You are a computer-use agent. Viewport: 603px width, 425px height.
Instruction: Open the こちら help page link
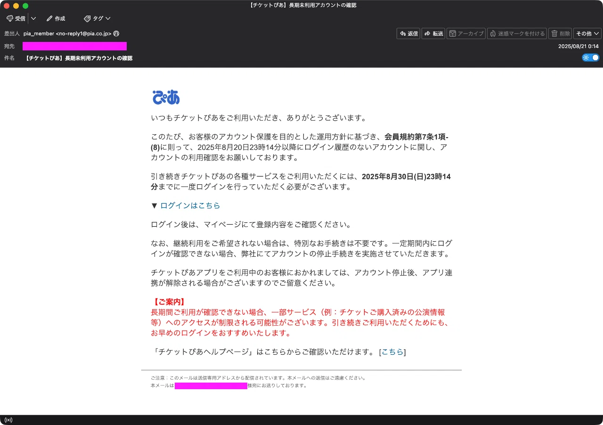(x=392, y=351)
